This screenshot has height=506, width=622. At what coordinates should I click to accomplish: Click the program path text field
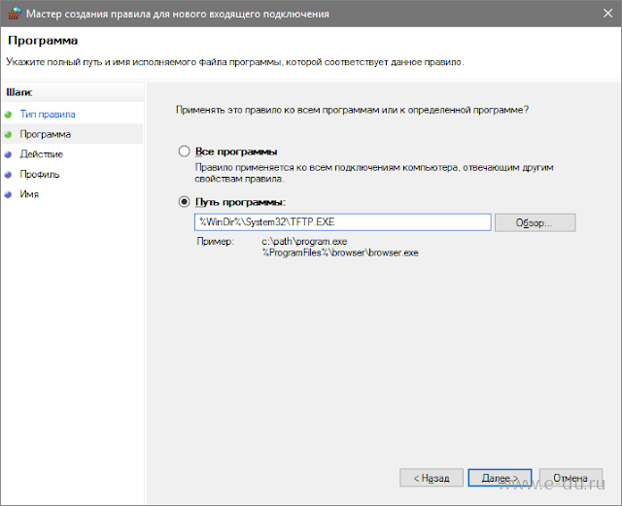pyautogui.click(x=343, y=222)
